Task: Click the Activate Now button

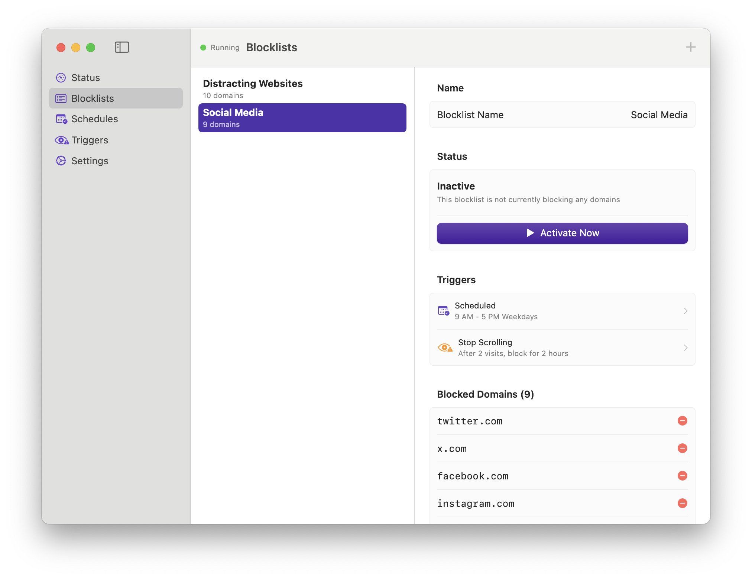Action: pos(562,233)
